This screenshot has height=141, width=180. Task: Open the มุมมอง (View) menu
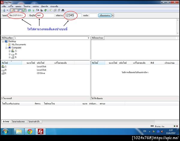coord(18,6)
